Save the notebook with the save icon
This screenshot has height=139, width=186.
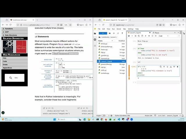click(x=129, y=36)
